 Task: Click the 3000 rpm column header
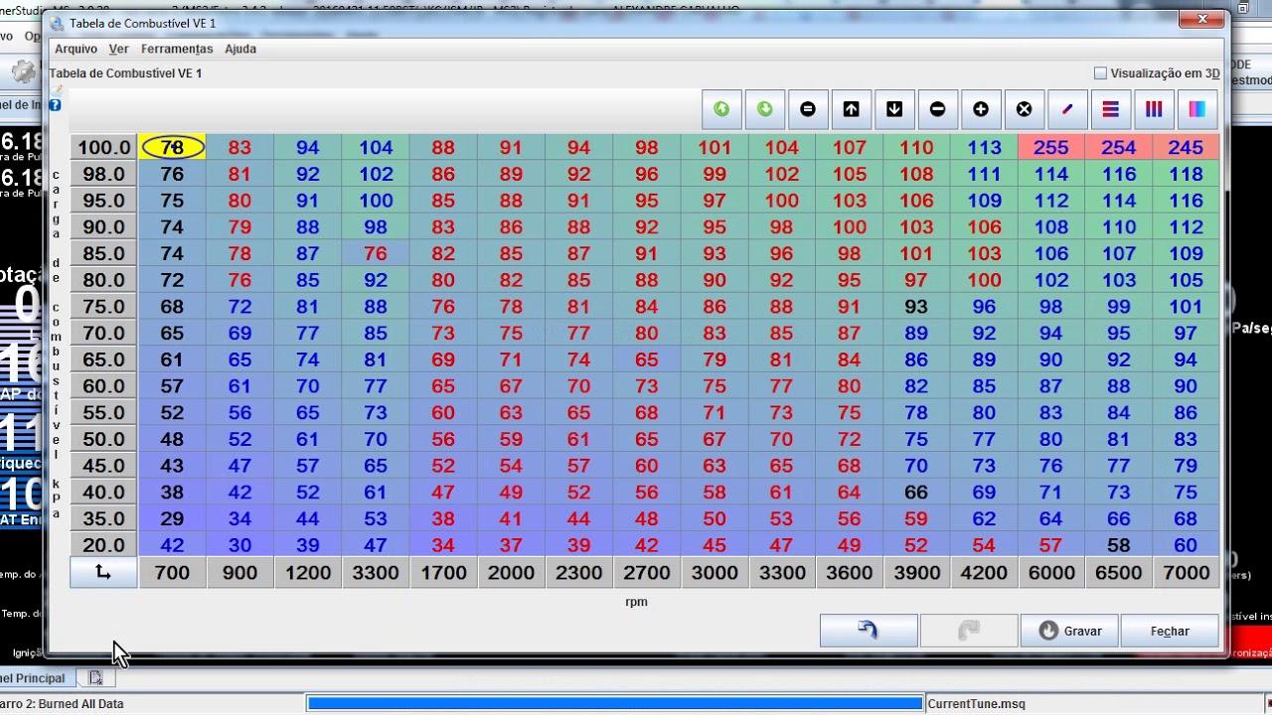pos(714,573)
